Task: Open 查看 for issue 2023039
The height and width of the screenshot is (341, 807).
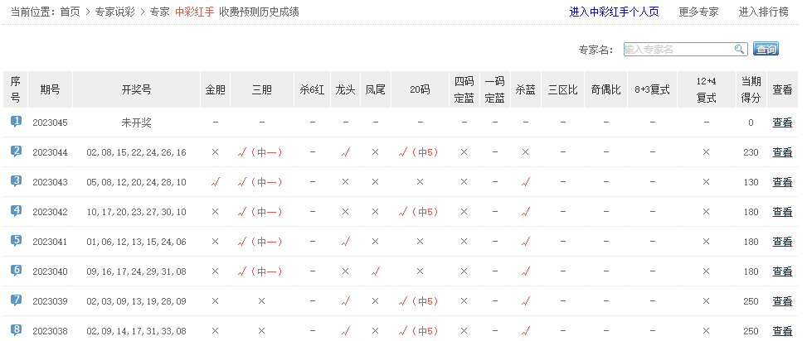Action: [x=782, y=301]
